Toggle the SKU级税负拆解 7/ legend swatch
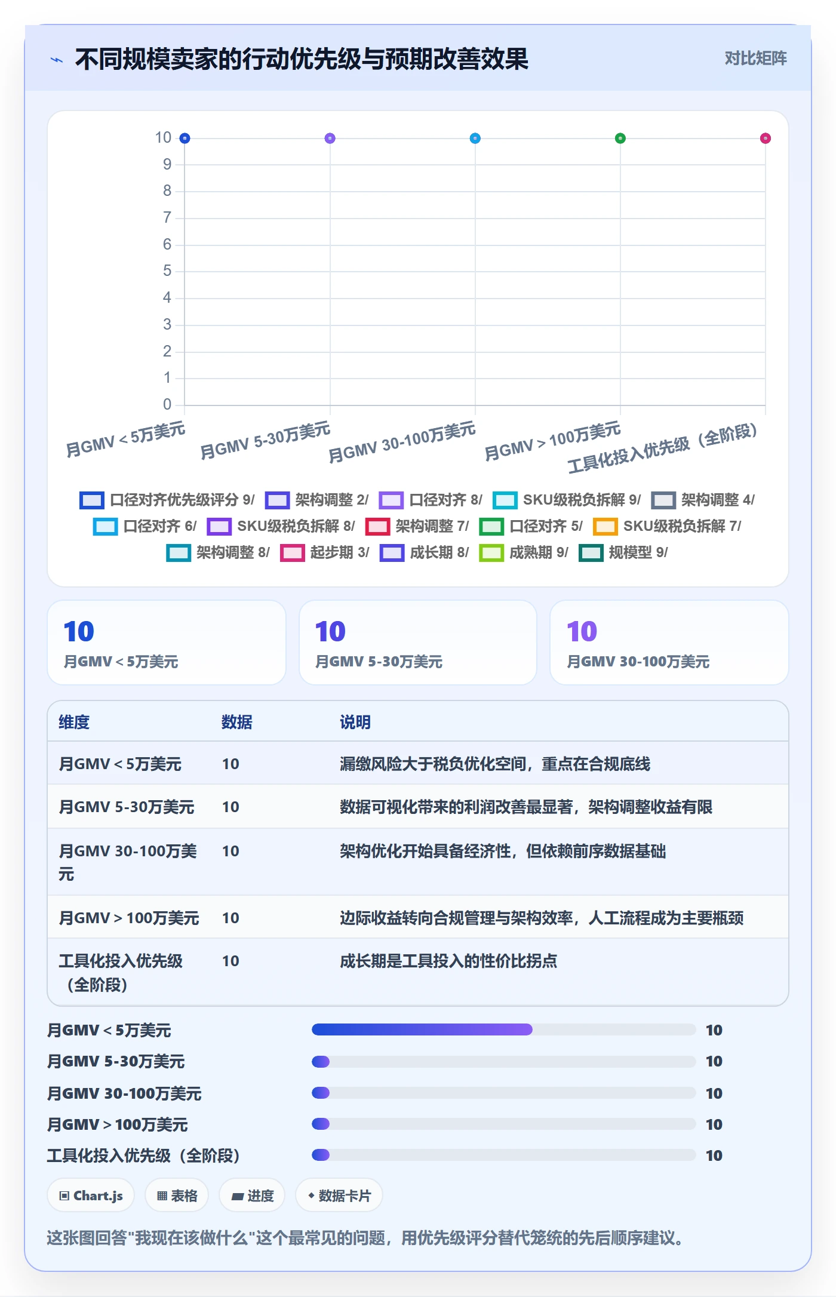This screenshot has width=836, height=1297. click(606, 527)
